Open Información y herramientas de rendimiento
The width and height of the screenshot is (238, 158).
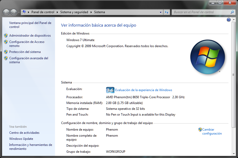coord(30,147)
